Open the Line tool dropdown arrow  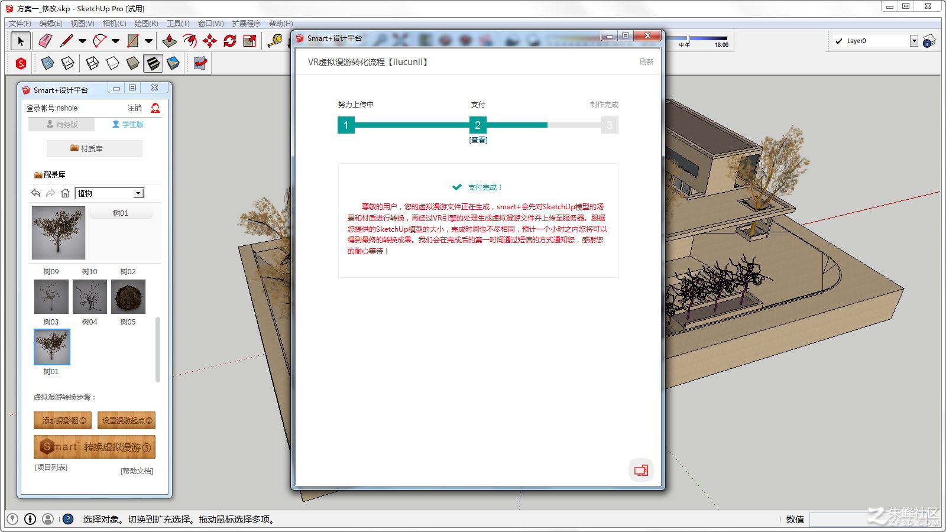82,41
